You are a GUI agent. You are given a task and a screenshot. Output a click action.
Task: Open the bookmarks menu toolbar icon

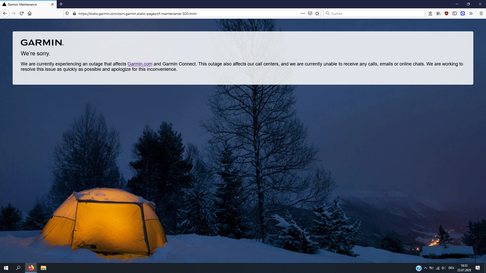click(430, 13)
